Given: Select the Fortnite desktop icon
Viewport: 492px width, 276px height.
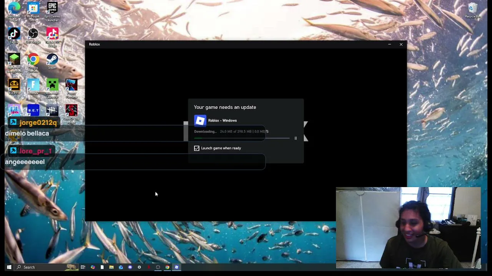Looking at the screenshot, I should point(33,87).
